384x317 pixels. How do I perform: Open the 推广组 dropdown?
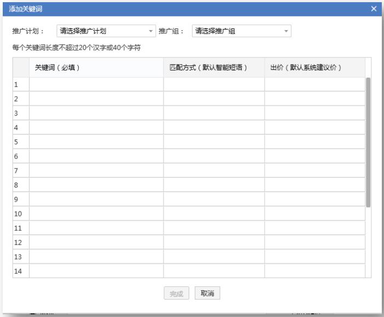pyautogui.click(x=242, y=31)
